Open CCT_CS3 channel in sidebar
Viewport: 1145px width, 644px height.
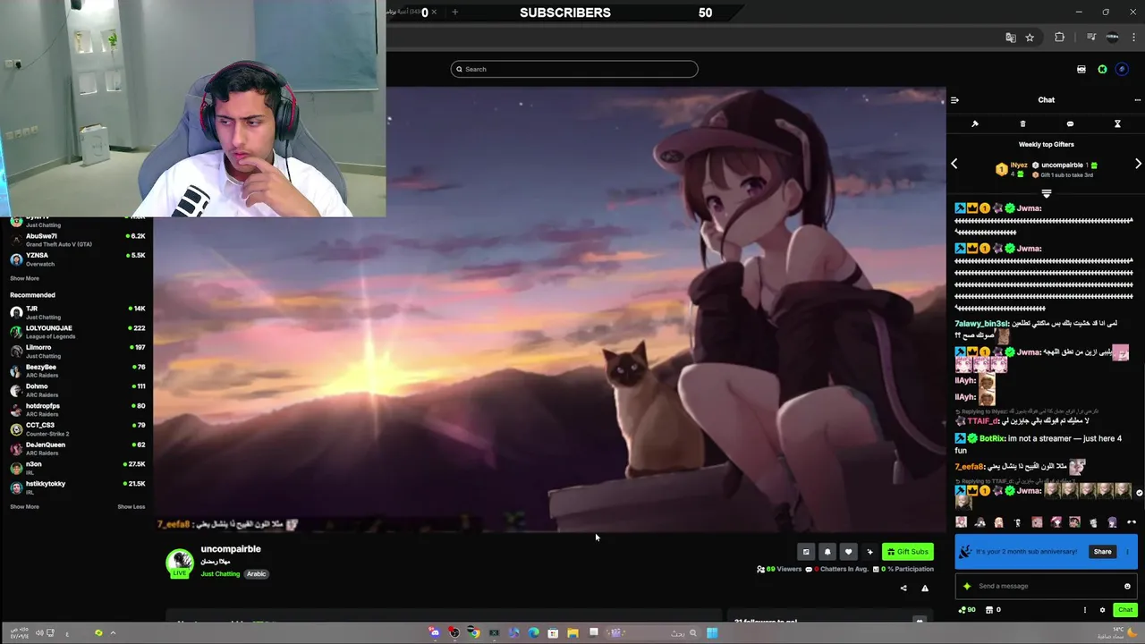77,429
